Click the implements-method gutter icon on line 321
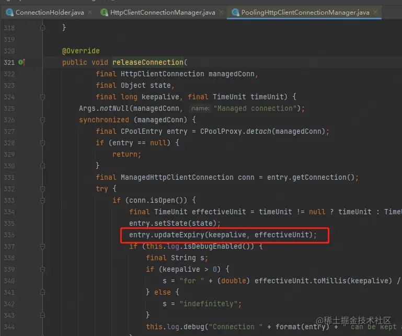This screenshot has height=336, width=402. [22, 62]
